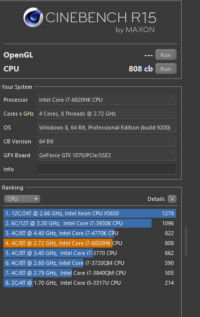The image size is (200, 317).
Task: Select ranking entry Intel Xeon CPU X5650
Action: click(x=90, y=213)
